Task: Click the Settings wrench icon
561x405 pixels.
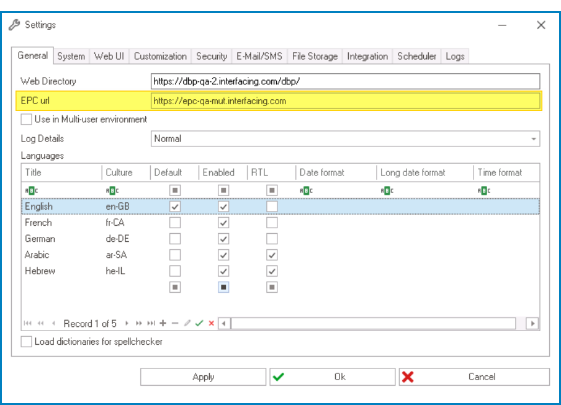Action: tap(14, 25)
